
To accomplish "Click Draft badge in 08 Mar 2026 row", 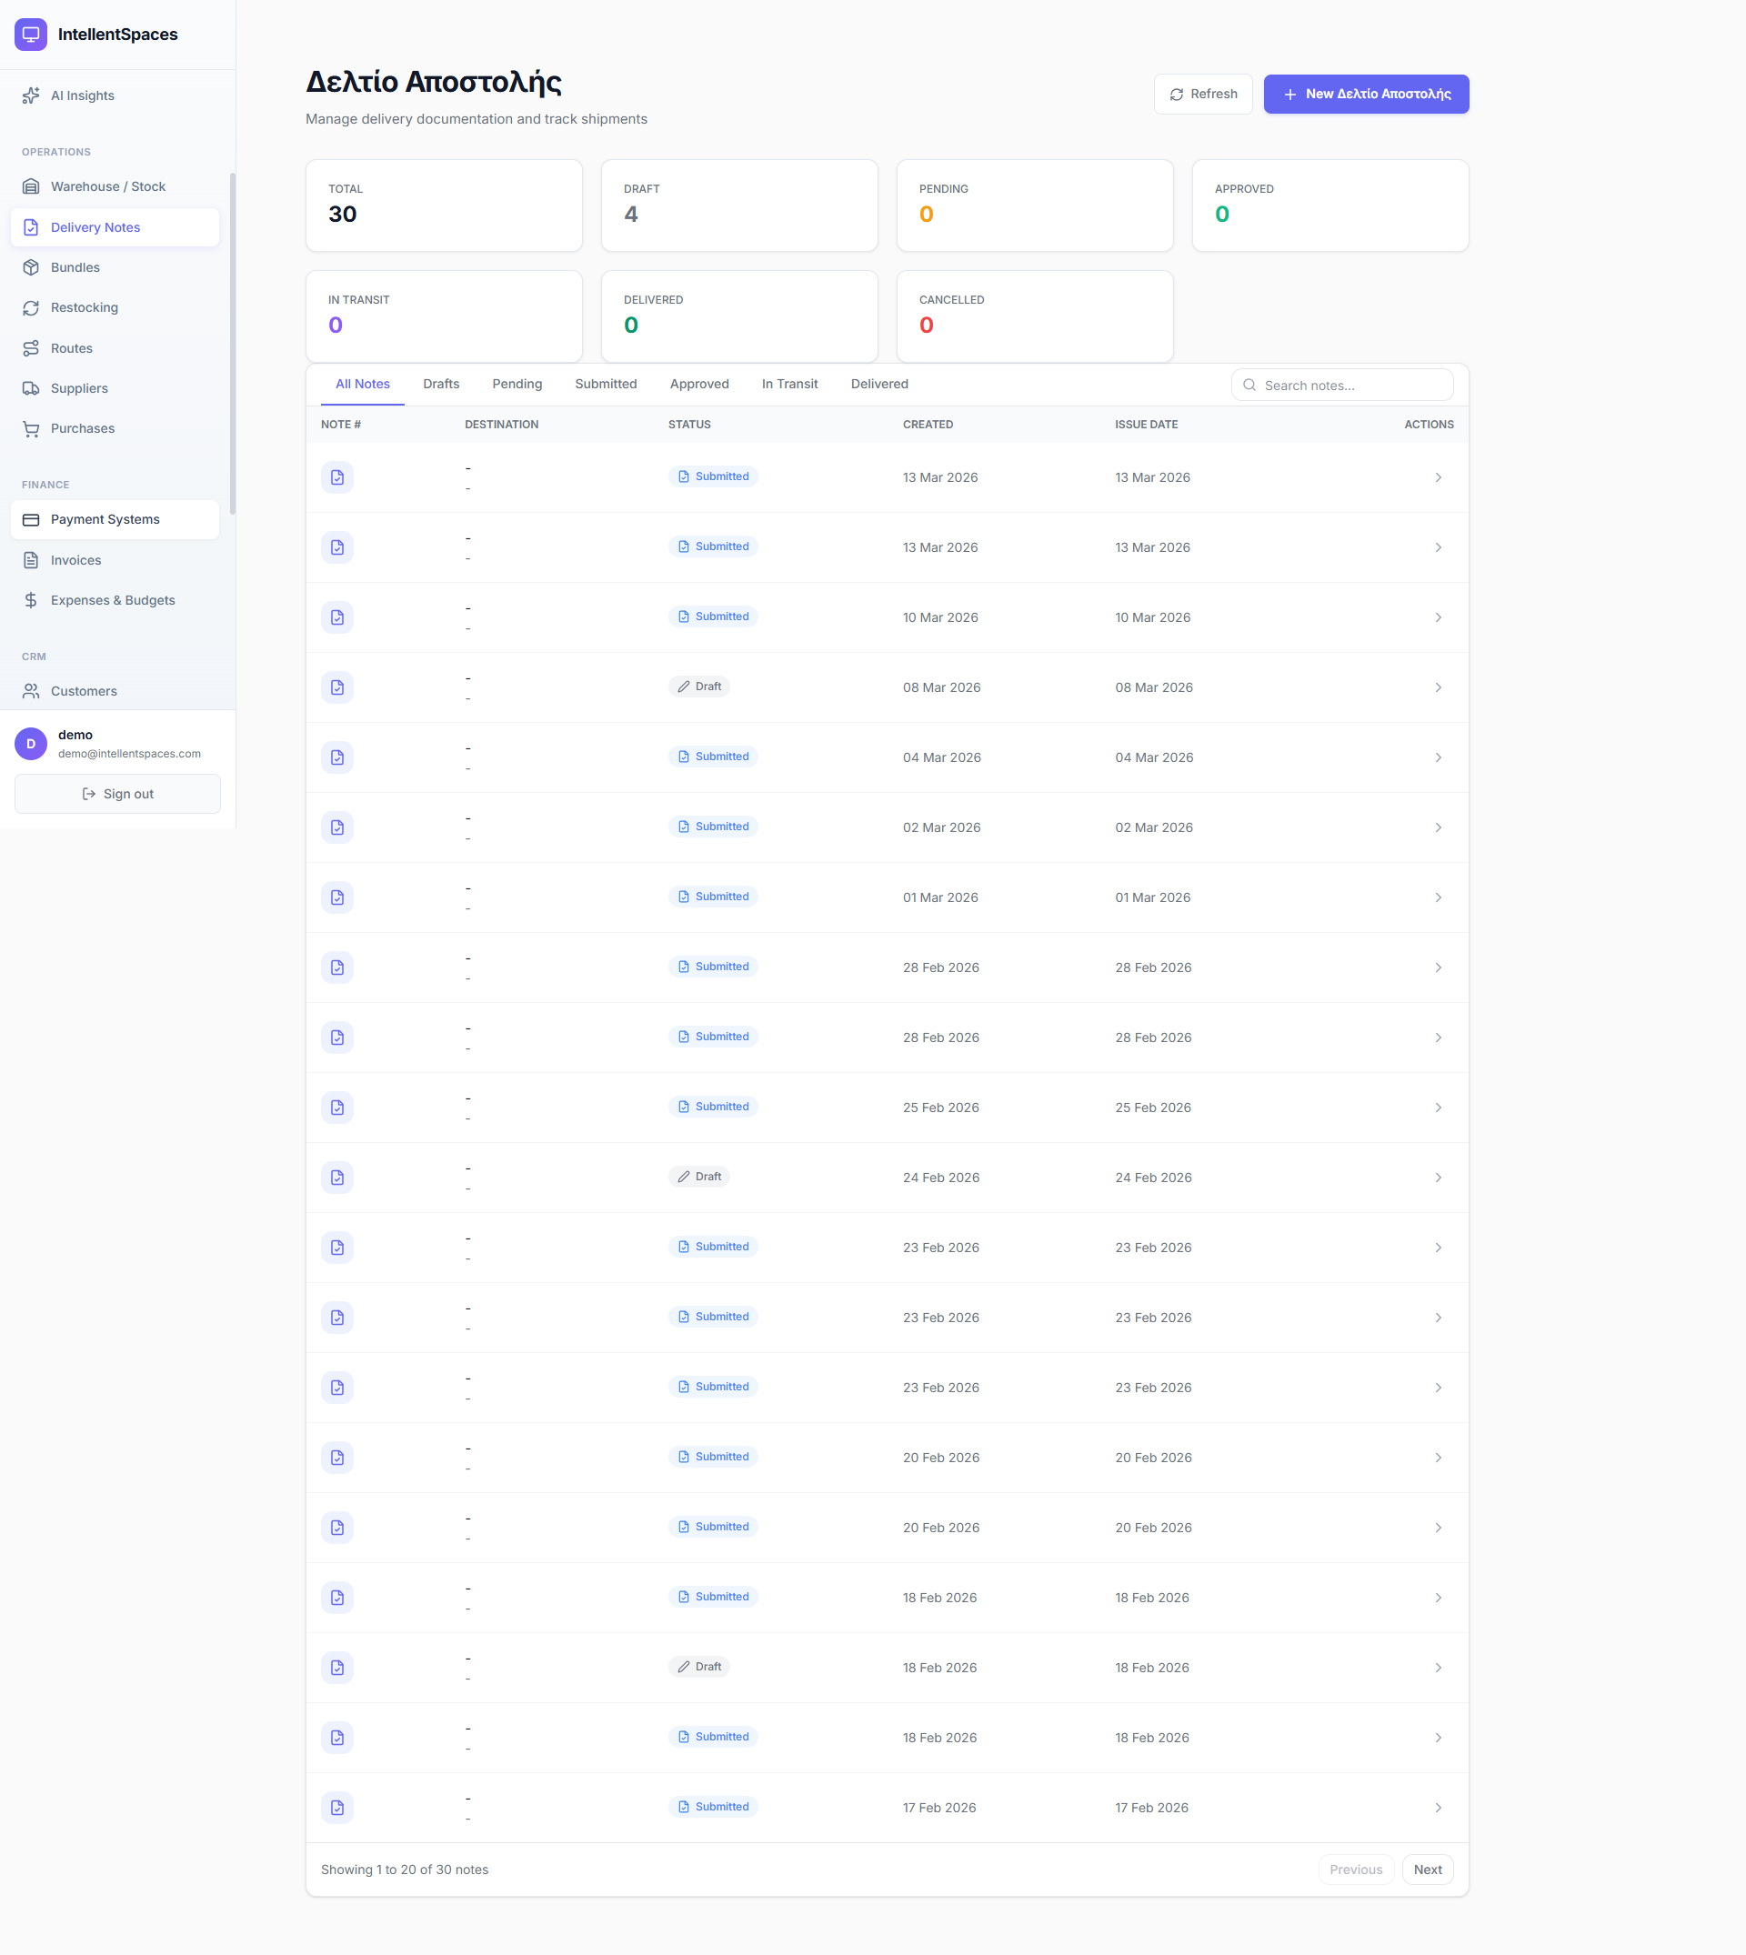I will click(x=699, y=687).
